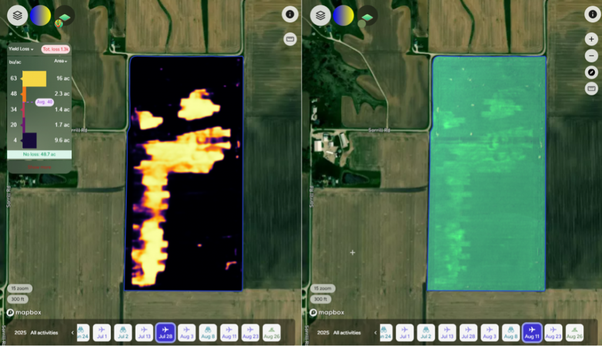Select the Aug 23 flight in right timeline
Viewport: 602px width, 347px height.
coord(553,333)
